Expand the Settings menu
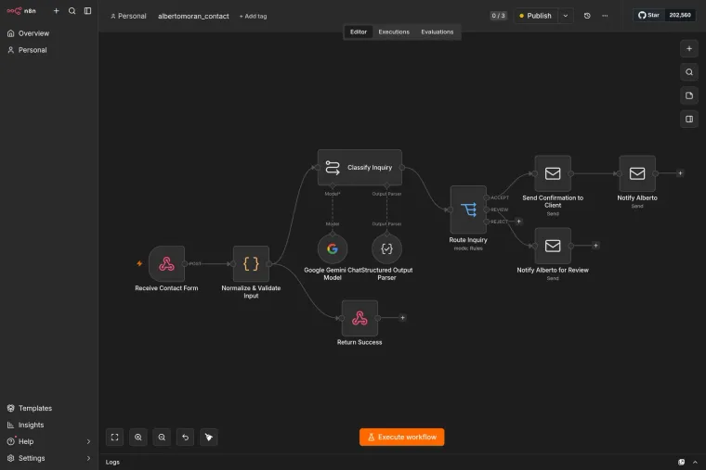This screenshot has width=706, height=470. 48,458
